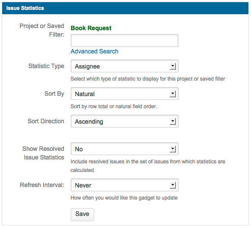
Task: Click the Statistic Type dropdown arrow icon
Action: pos(173,66)
